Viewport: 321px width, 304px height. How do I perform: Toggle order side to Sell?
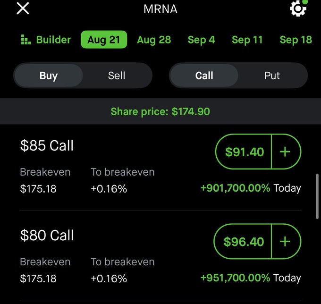(x=117, y=76)
